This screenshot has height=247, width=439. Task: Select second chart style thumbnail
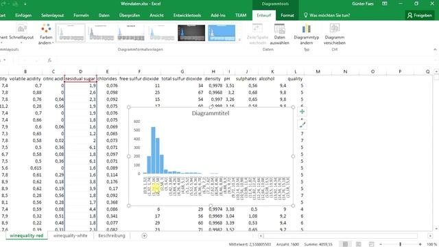101,33
